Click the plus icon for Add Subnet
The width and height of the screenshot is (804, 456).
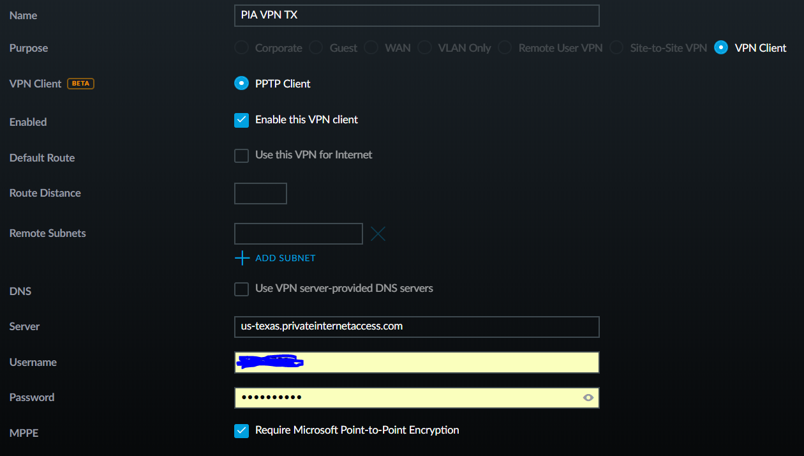click(x=242, y=258)
